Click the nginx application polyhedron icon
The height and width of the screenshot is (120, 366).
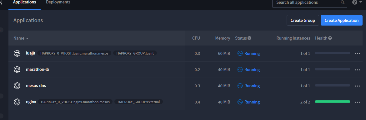click(x=17, y=102)
